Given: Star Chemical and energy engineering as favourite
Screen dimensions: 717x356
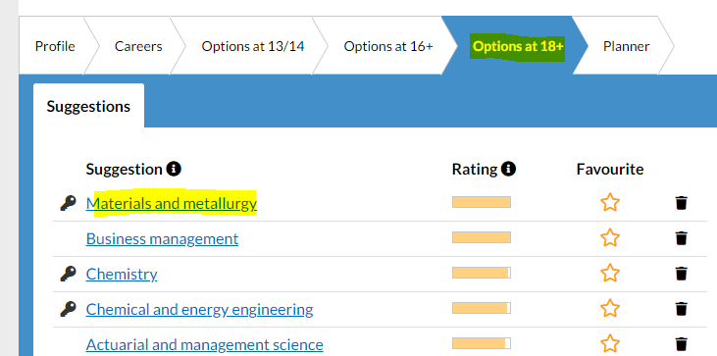Looking at the screenshot, I should pyautogui.click(x=609, y=309).
